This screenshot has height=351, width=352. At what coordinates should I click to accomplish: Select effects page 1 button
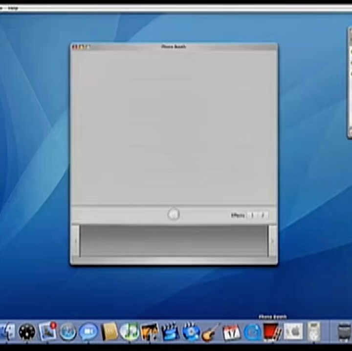[x=252, y=215]
